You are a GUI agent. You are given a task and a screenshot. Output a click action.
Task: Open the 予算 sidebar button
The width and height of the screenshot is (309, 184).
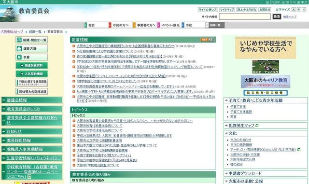(32, 57)
